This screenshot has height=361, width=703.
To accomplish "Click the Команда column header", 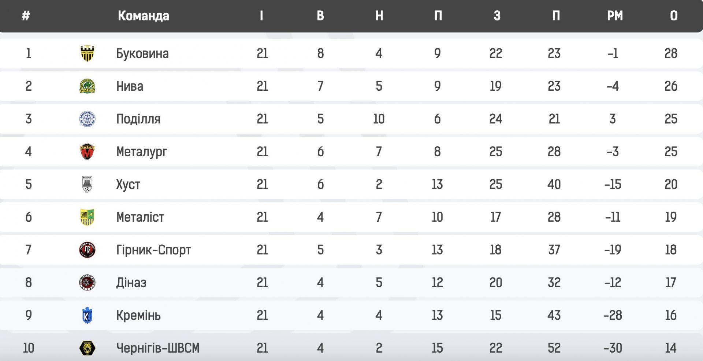I will pyautogui.click(x=143, y=16).
